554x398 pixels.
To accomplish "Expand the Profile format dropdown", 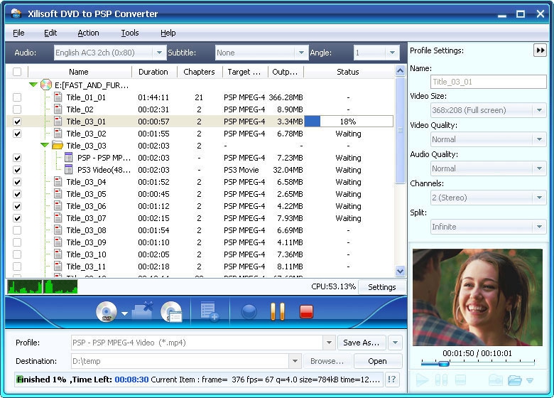I will point(329,343).
